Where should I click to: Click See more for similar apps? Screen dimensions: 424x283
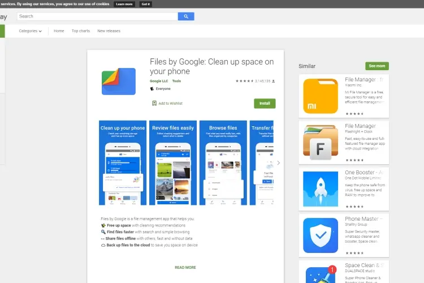(377, 66)
